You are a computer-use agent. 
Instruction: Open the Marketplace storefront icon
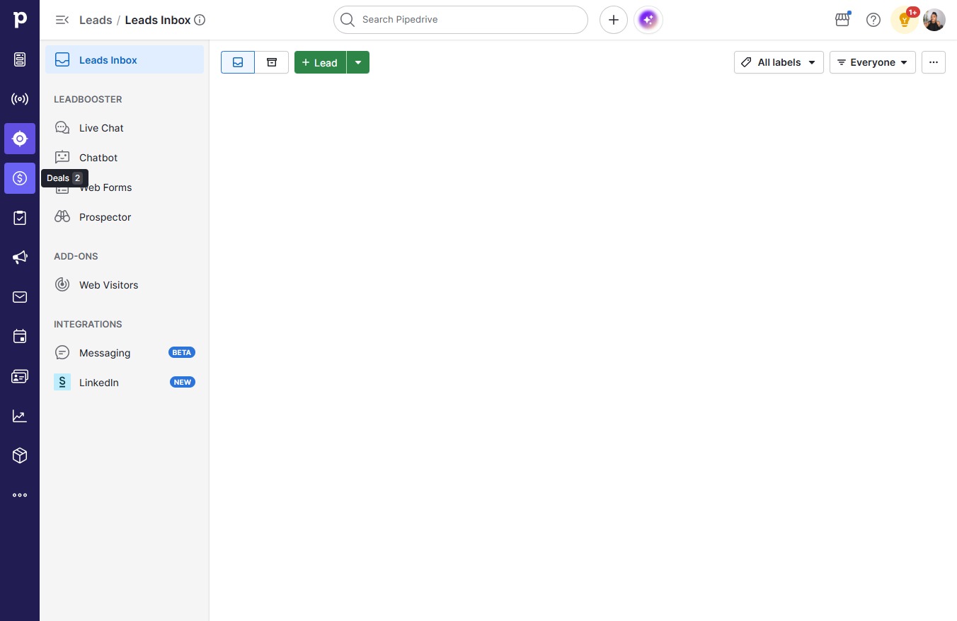pyautogui.click(x=842, y=20)
